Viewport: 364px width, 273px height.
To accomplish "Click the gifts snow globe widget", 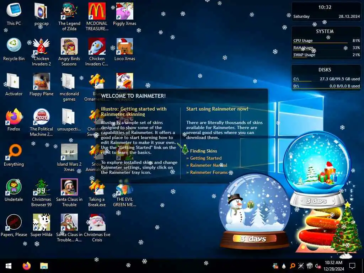I will [317, 168].
